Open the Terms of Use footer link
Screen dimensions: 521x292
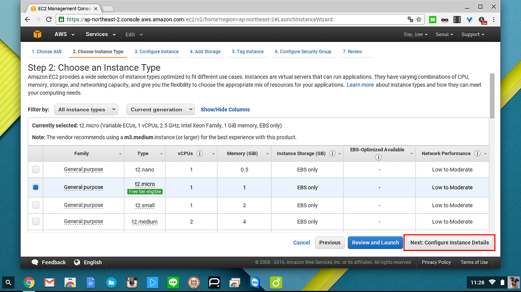(x=474, y=262)
